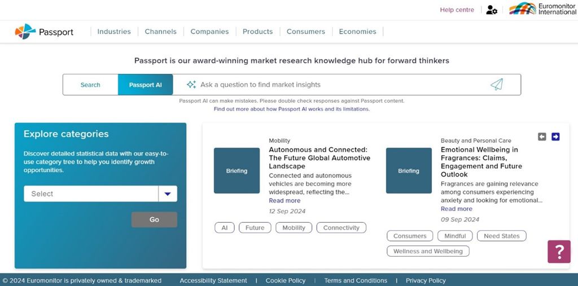Viewport: 578px width, 286px height.
Task: Select the Connectivity tag
Action: click(x=341, y=228)
